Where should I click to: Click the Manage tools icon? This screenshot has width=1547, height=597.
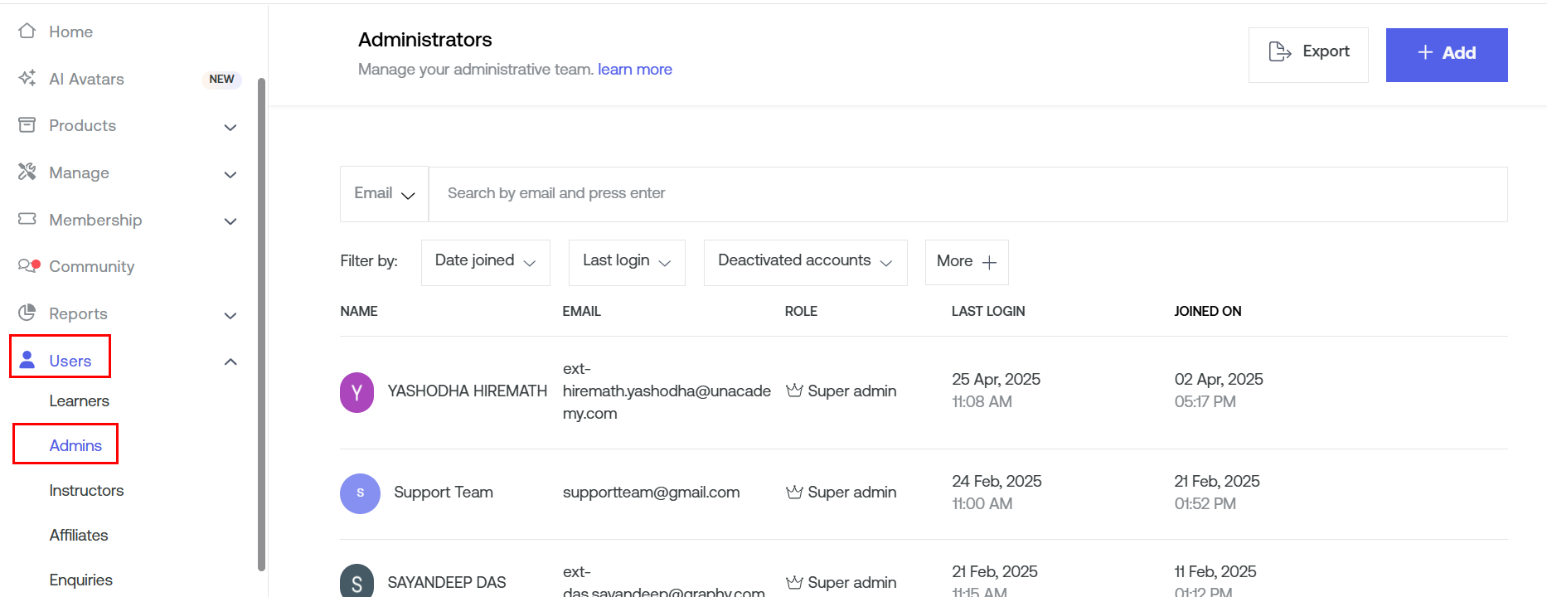27,172
